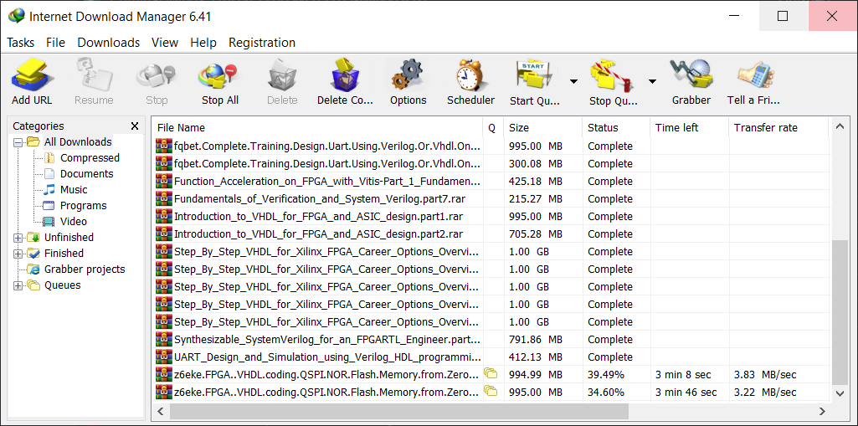The image size is (858, 426).
Task: Open the Help menu
Action: tap(203, 43)
